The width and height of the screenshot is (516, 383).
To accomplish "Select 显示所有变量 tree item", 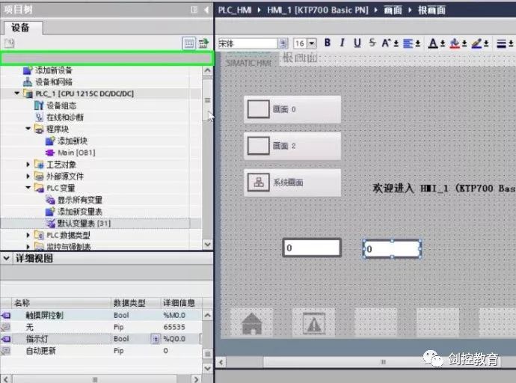I will [x=80, y=200].
